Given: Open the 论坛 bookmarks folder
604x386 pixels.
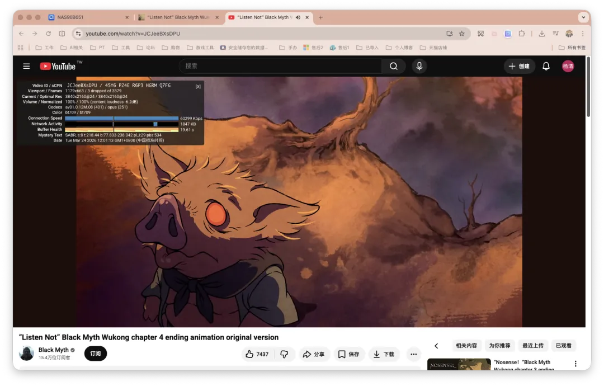Looking at the screenshot, I should pos(146,48).
